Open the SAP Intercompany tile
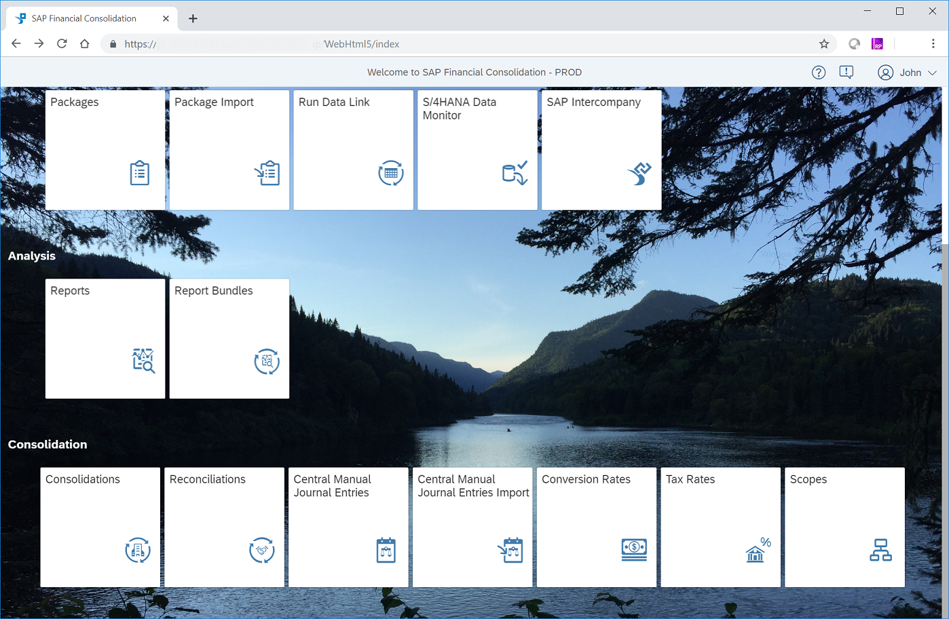 (601, 150)
